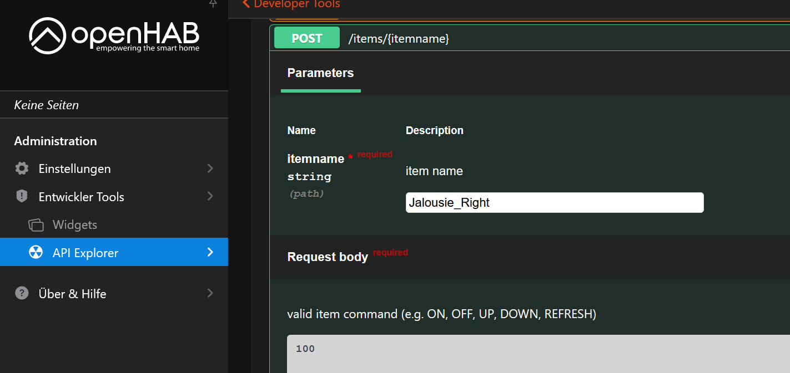Expand the Entwickler Tools chevron
This screenshot has height=373, width=790.
tap(210, 196)
